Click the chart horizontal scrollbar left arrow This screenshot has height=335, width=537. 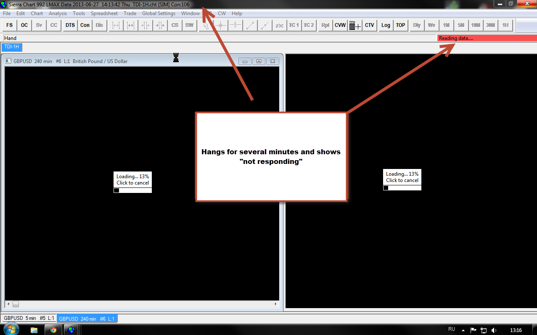(x=8, y=304)
